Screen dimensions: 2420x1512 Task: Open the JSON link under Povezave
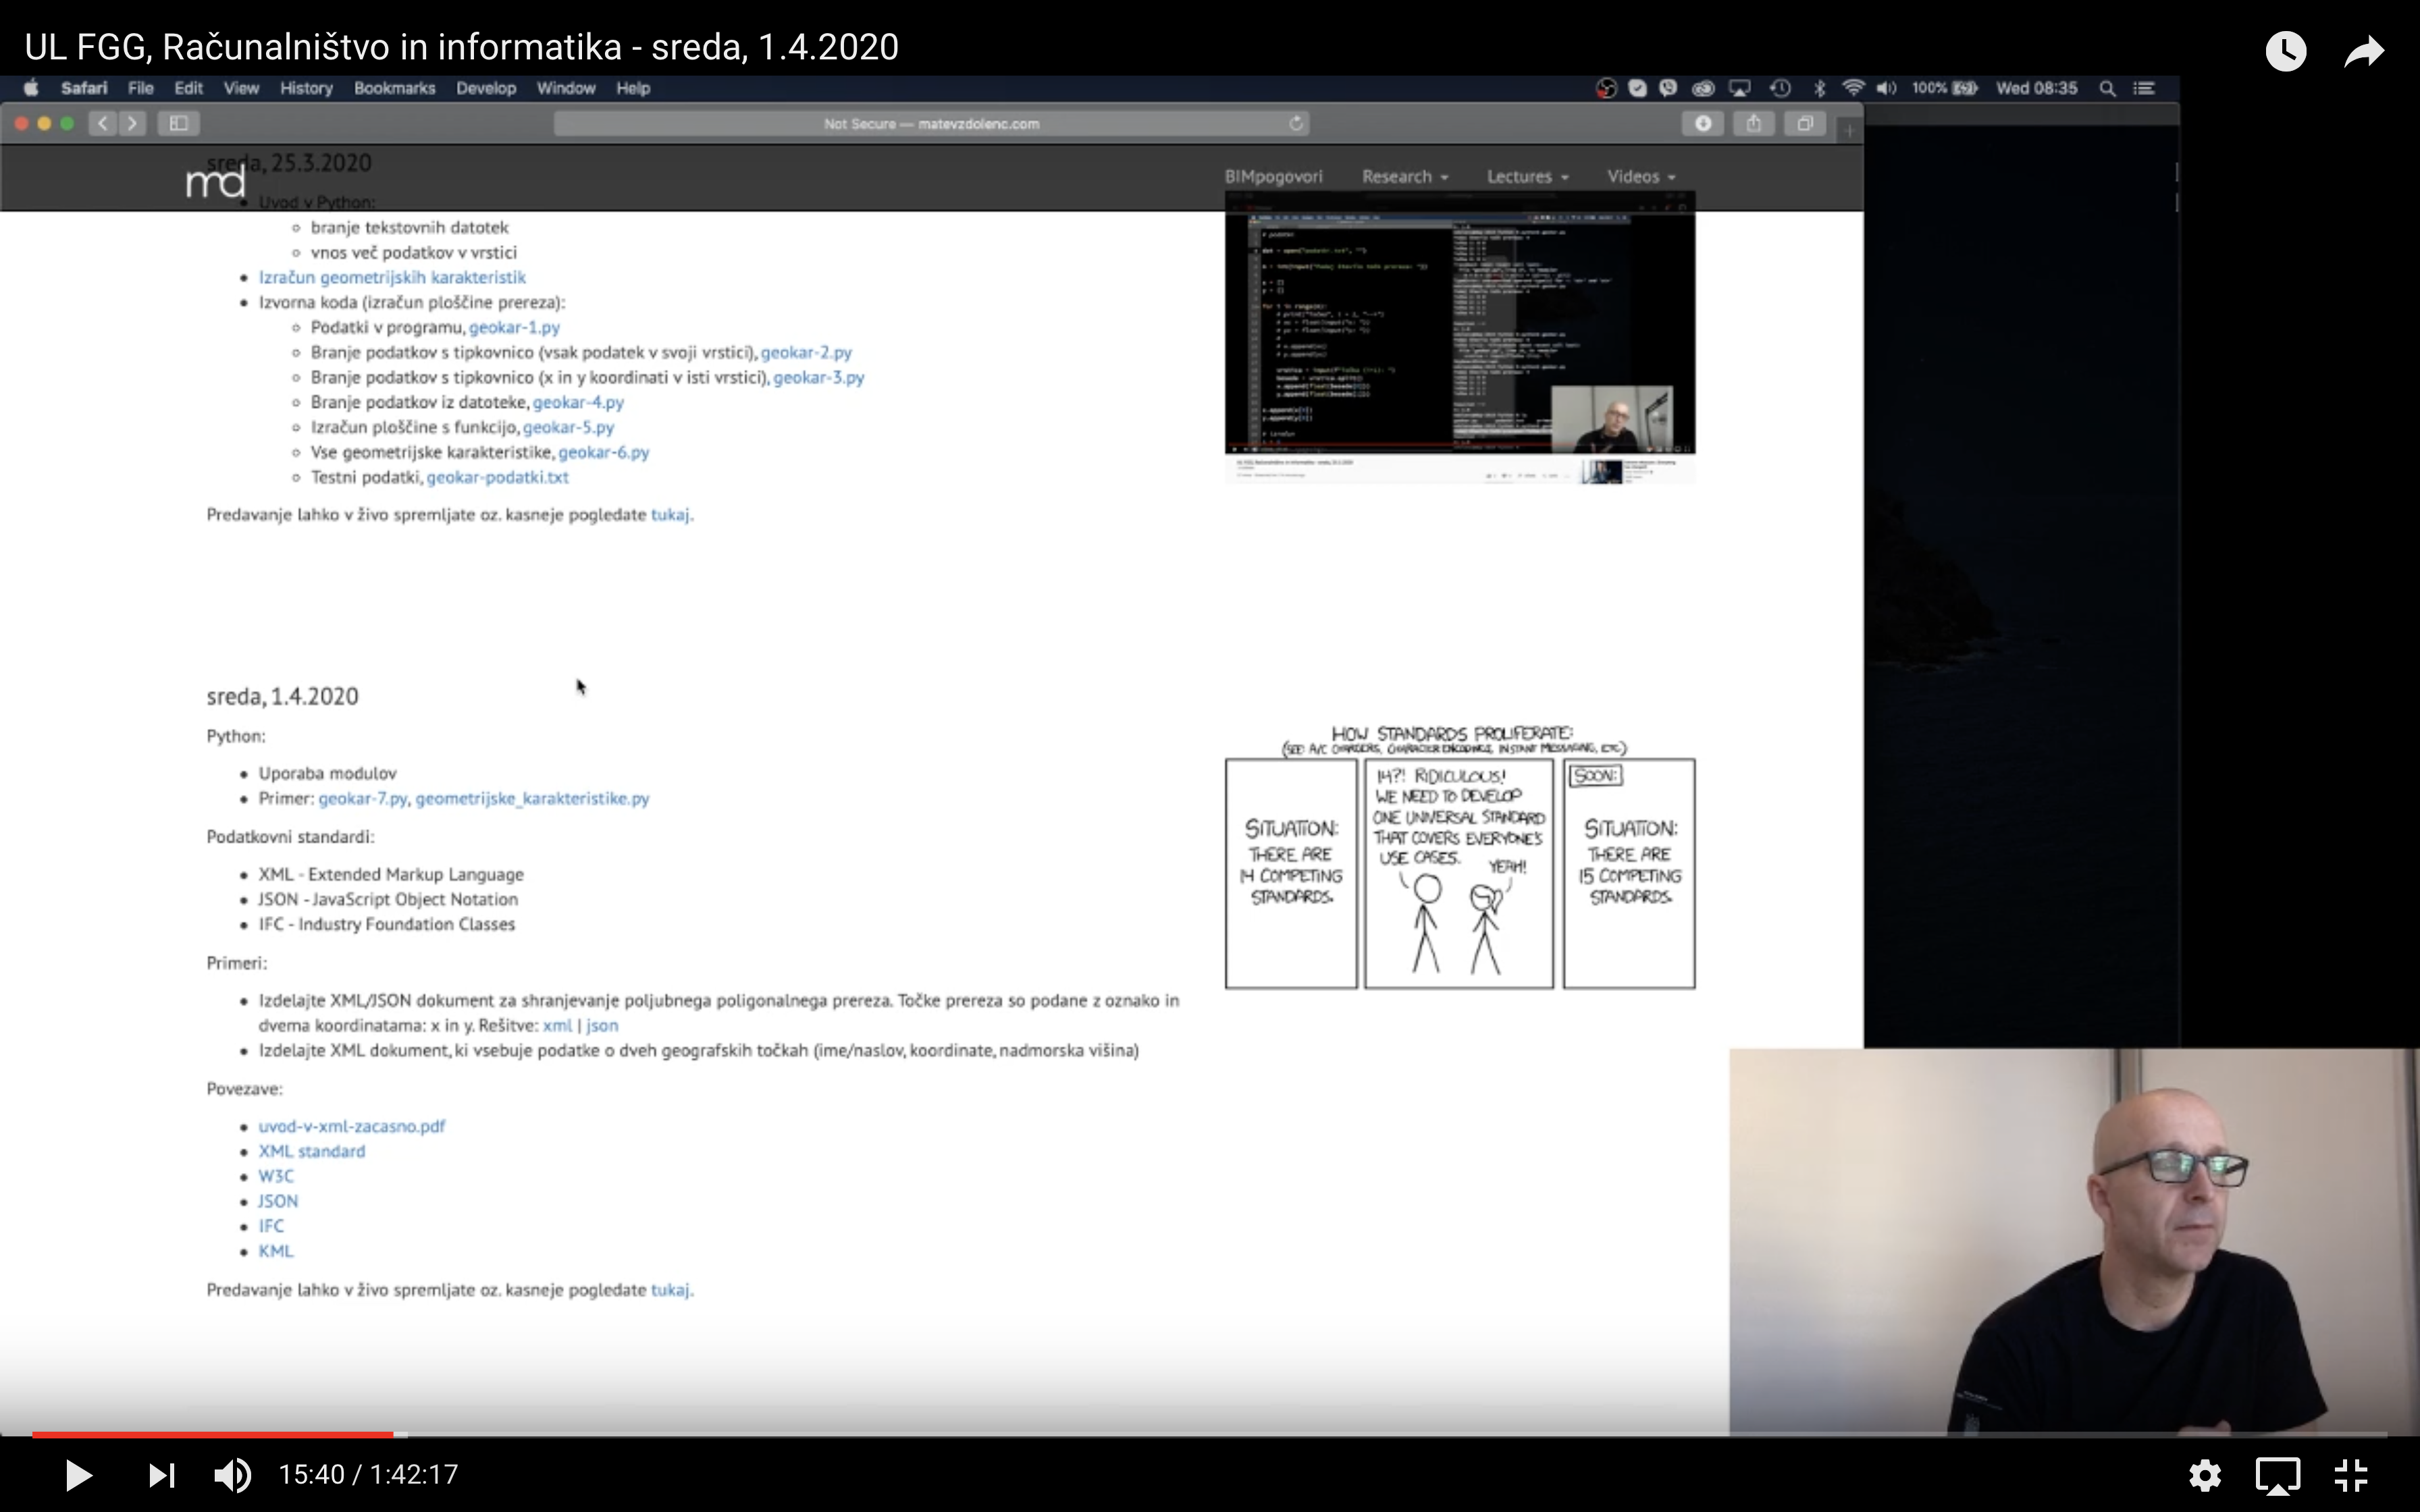[x=278, y=1201]
